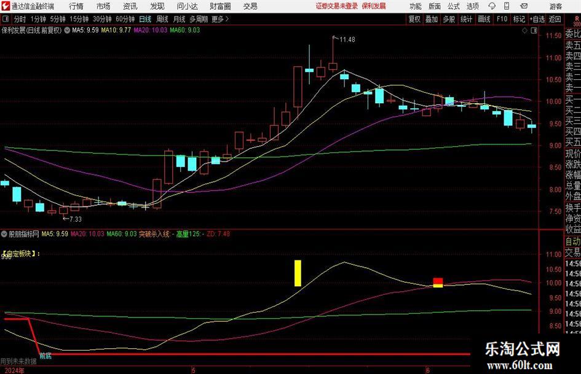Click the 突破杀入线 indicator label
The width and height of the screenshot is (581, 374).
click(x=154, y=234)
